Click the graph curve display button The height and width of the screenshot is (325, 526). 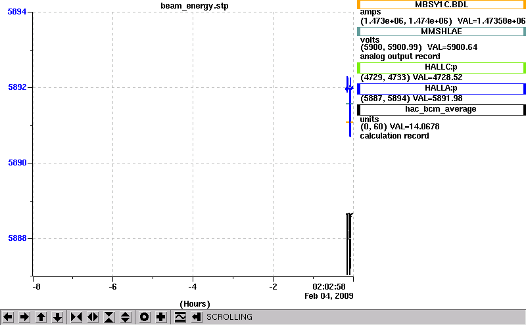[180, 317]
